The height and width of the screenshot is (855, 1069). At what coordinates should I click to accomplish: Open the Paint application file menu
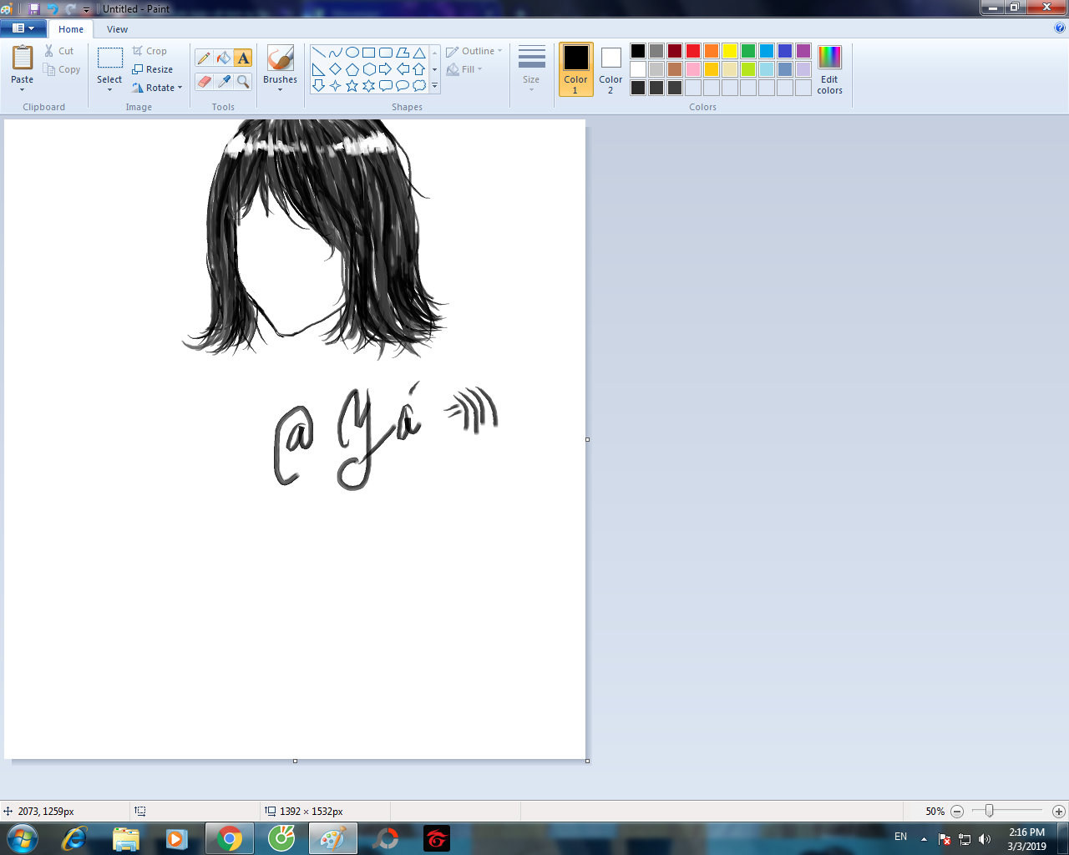23,28
